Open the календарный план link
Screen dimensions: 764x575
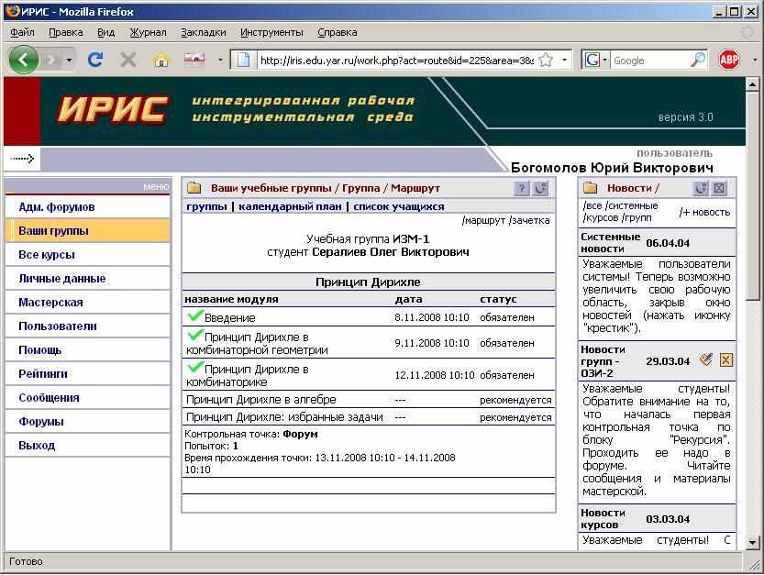(x=290, y=207)
